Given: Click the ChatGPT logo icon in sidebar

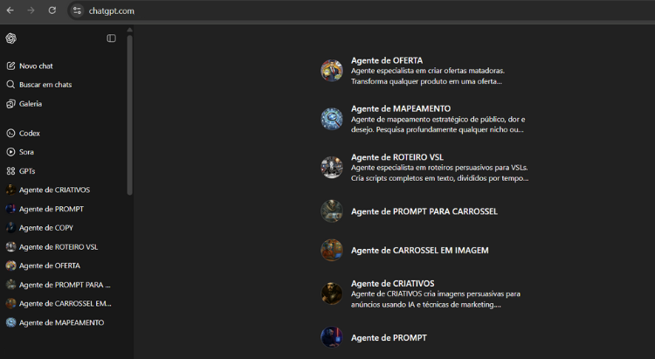Looking at the screenshot, I should pyautogui.click(x=10, y=38).
